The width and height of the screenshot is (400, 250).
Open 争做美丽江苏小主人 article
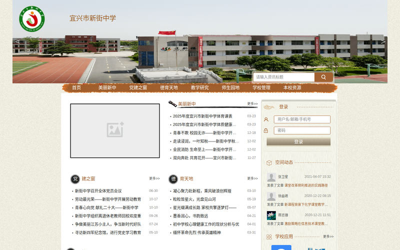tap(108, 224)
